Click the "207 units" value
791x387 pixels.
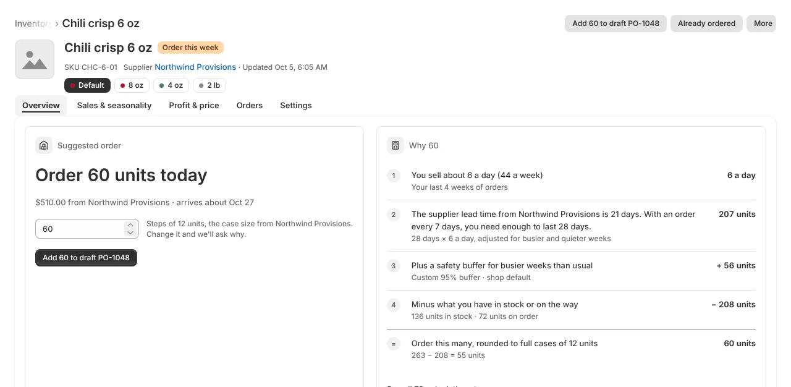[x=737, y=215]
